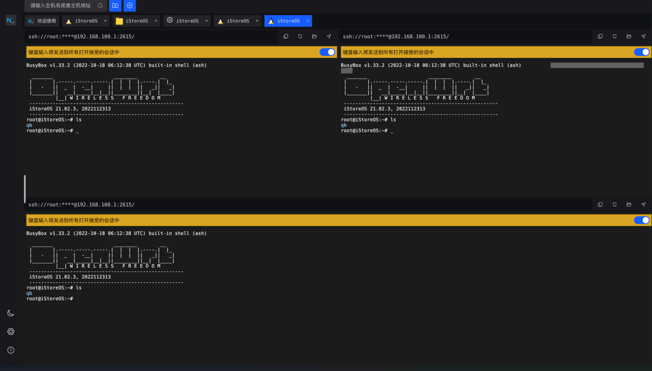
Task: Click the vertical scrollbar at the left pane edge
Action: 25,189
